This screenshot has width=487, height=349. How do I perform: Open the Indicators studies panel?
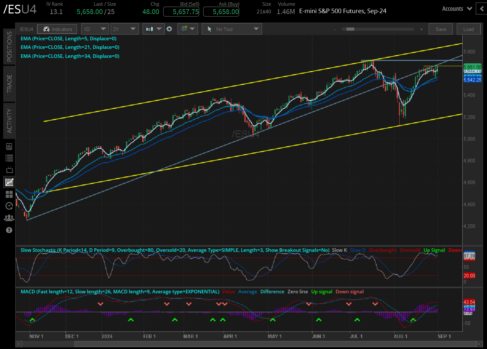(57, 29)
